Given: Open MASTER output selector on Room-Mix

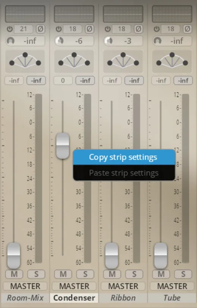Looking at the screenshot, I should click(25, 286).
